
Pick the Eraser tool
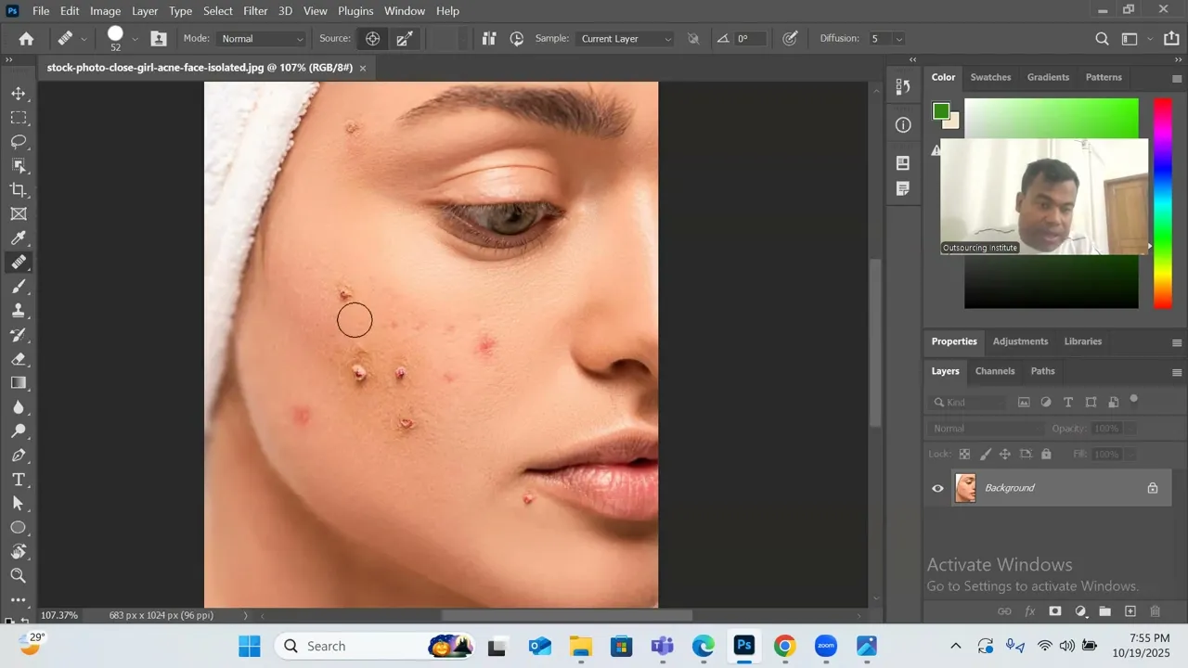[18, 359]
